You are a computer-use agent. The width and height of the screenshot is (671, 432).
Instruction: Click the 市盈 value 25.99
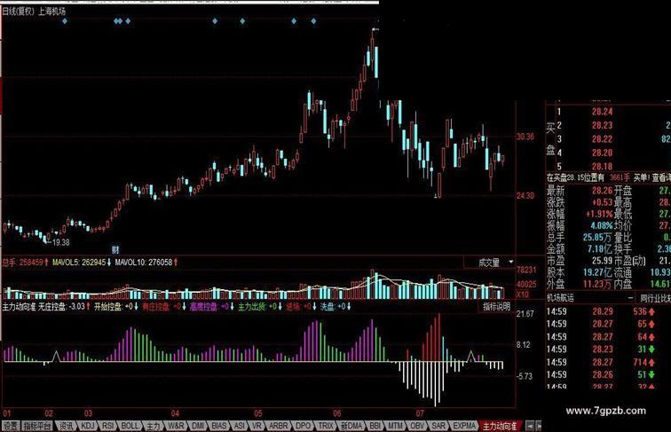(x=602, y=261)
